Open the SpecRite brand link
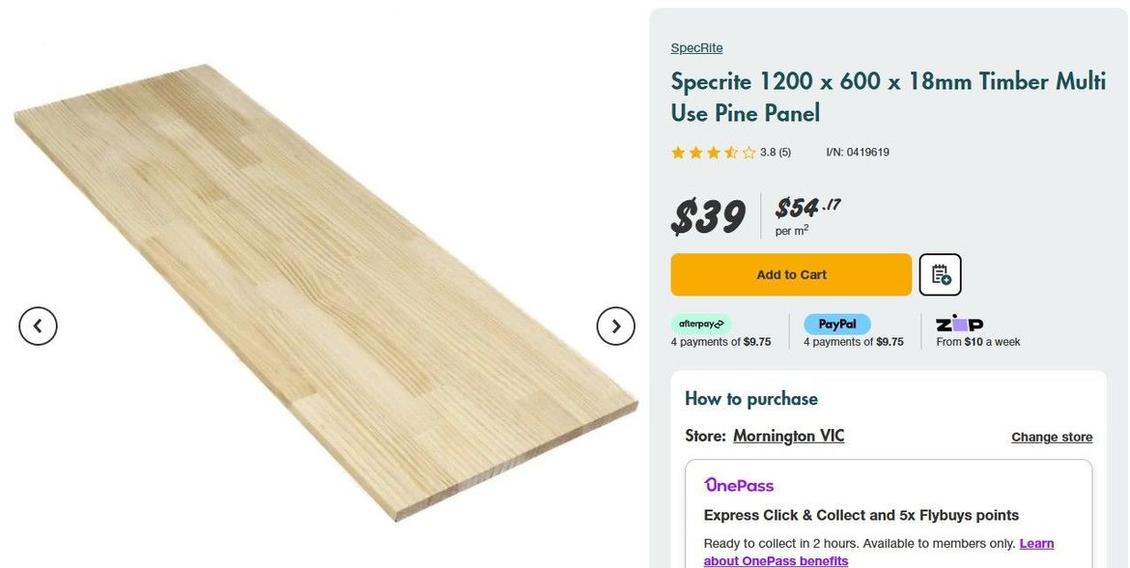1130x568 pixels. tap(696, 48)
